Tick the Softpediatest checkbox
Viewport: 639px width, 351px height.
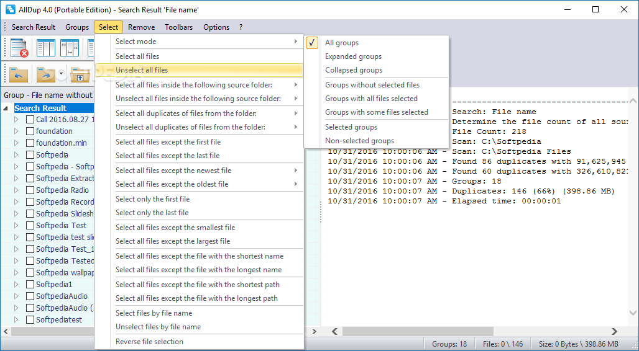tap(30, 320)
